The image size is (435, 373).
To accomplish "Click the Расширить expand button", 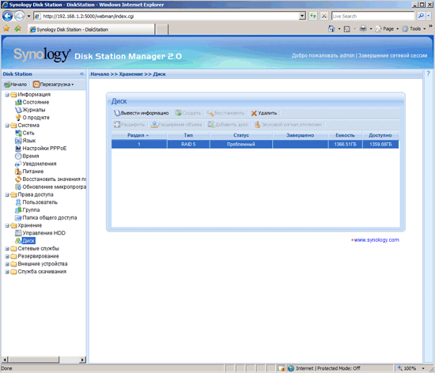I will point(129,125).
